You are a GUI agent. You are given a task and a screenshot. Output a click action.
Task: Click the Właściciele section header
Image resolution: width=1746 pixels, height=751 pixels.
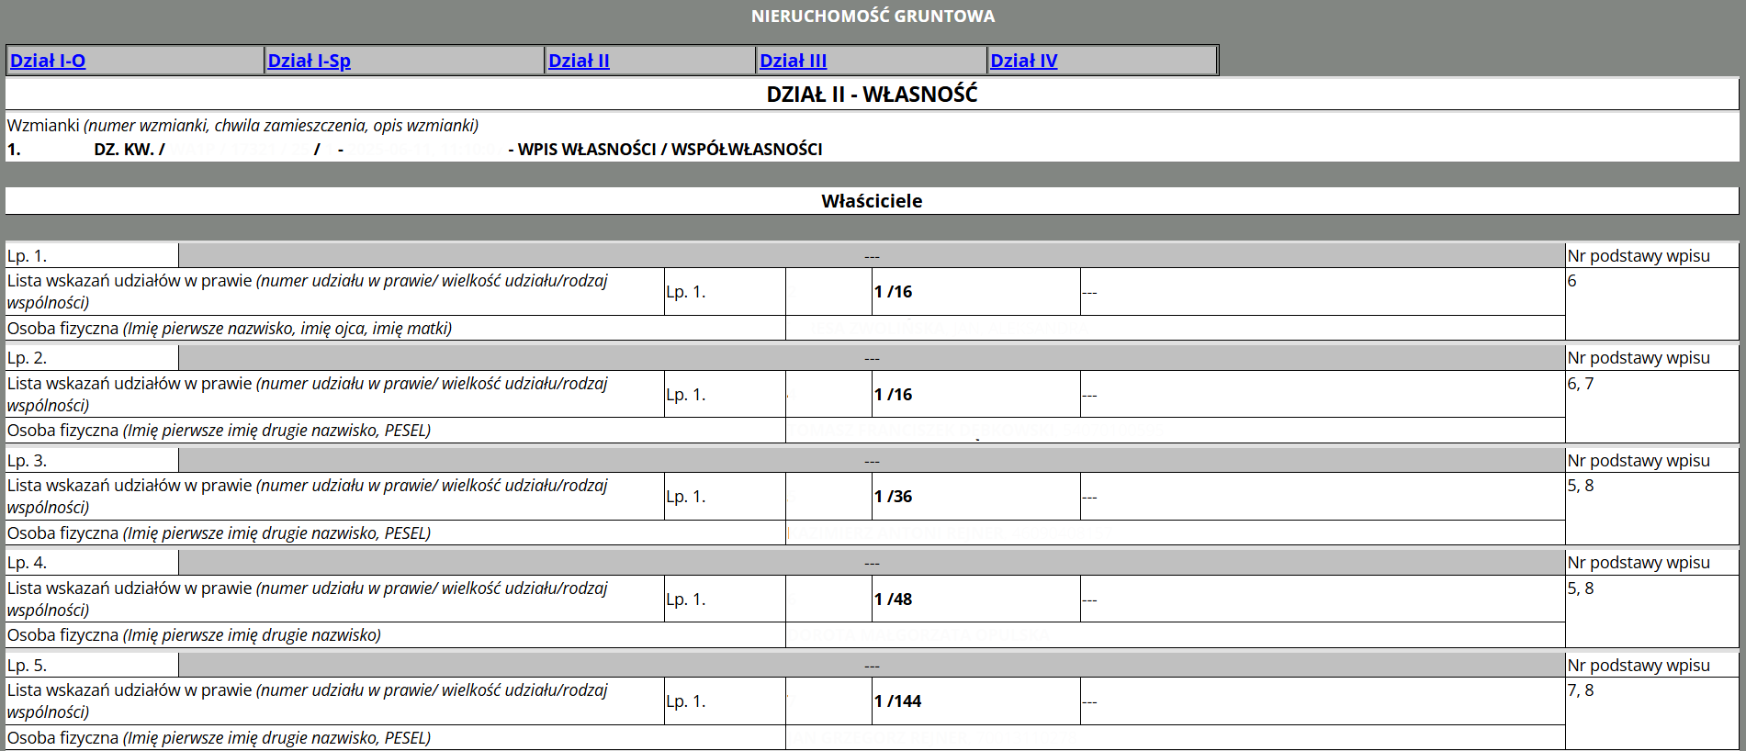coord(872,201)
